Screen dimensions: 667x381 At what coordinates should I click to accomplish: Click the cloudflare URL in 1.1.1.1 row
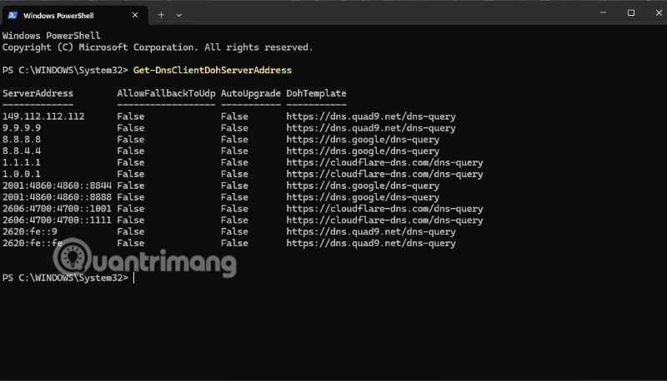384,162
